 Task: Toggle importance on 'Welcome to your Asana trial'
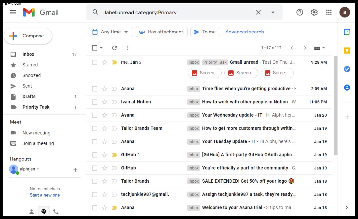[x=114, y=208]
